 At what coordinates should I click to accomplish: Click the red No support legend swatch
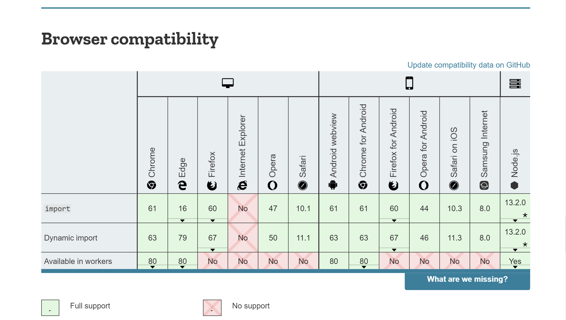212,308
